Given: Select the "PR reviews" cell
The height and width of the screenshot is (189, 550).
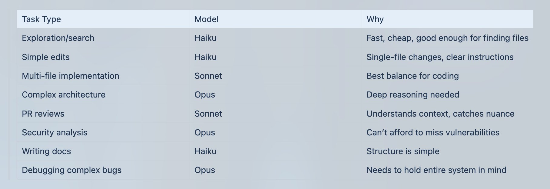Looking at the screenshot, I should pos(43,114).
